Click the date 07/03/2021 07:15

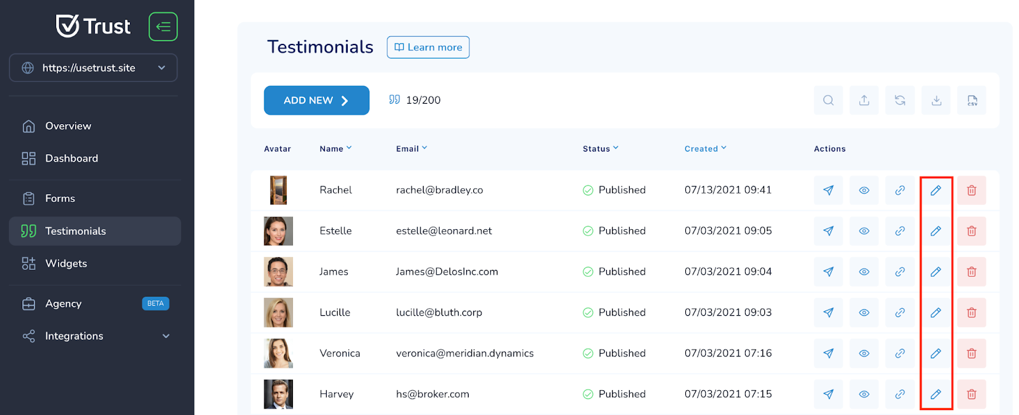click(x=728, y=394)
